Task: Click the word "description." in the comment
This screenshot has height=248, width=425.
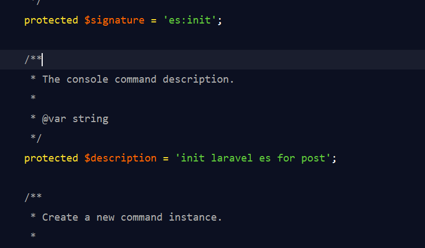Action: [198, 79]
